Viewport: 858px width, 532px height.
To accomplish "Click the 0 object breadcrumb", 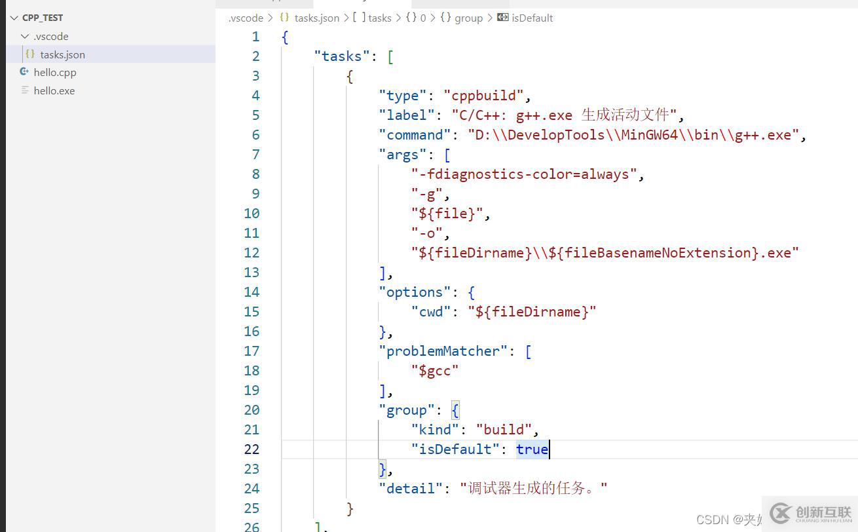I will pyautogui.click(x=423, y=18).
